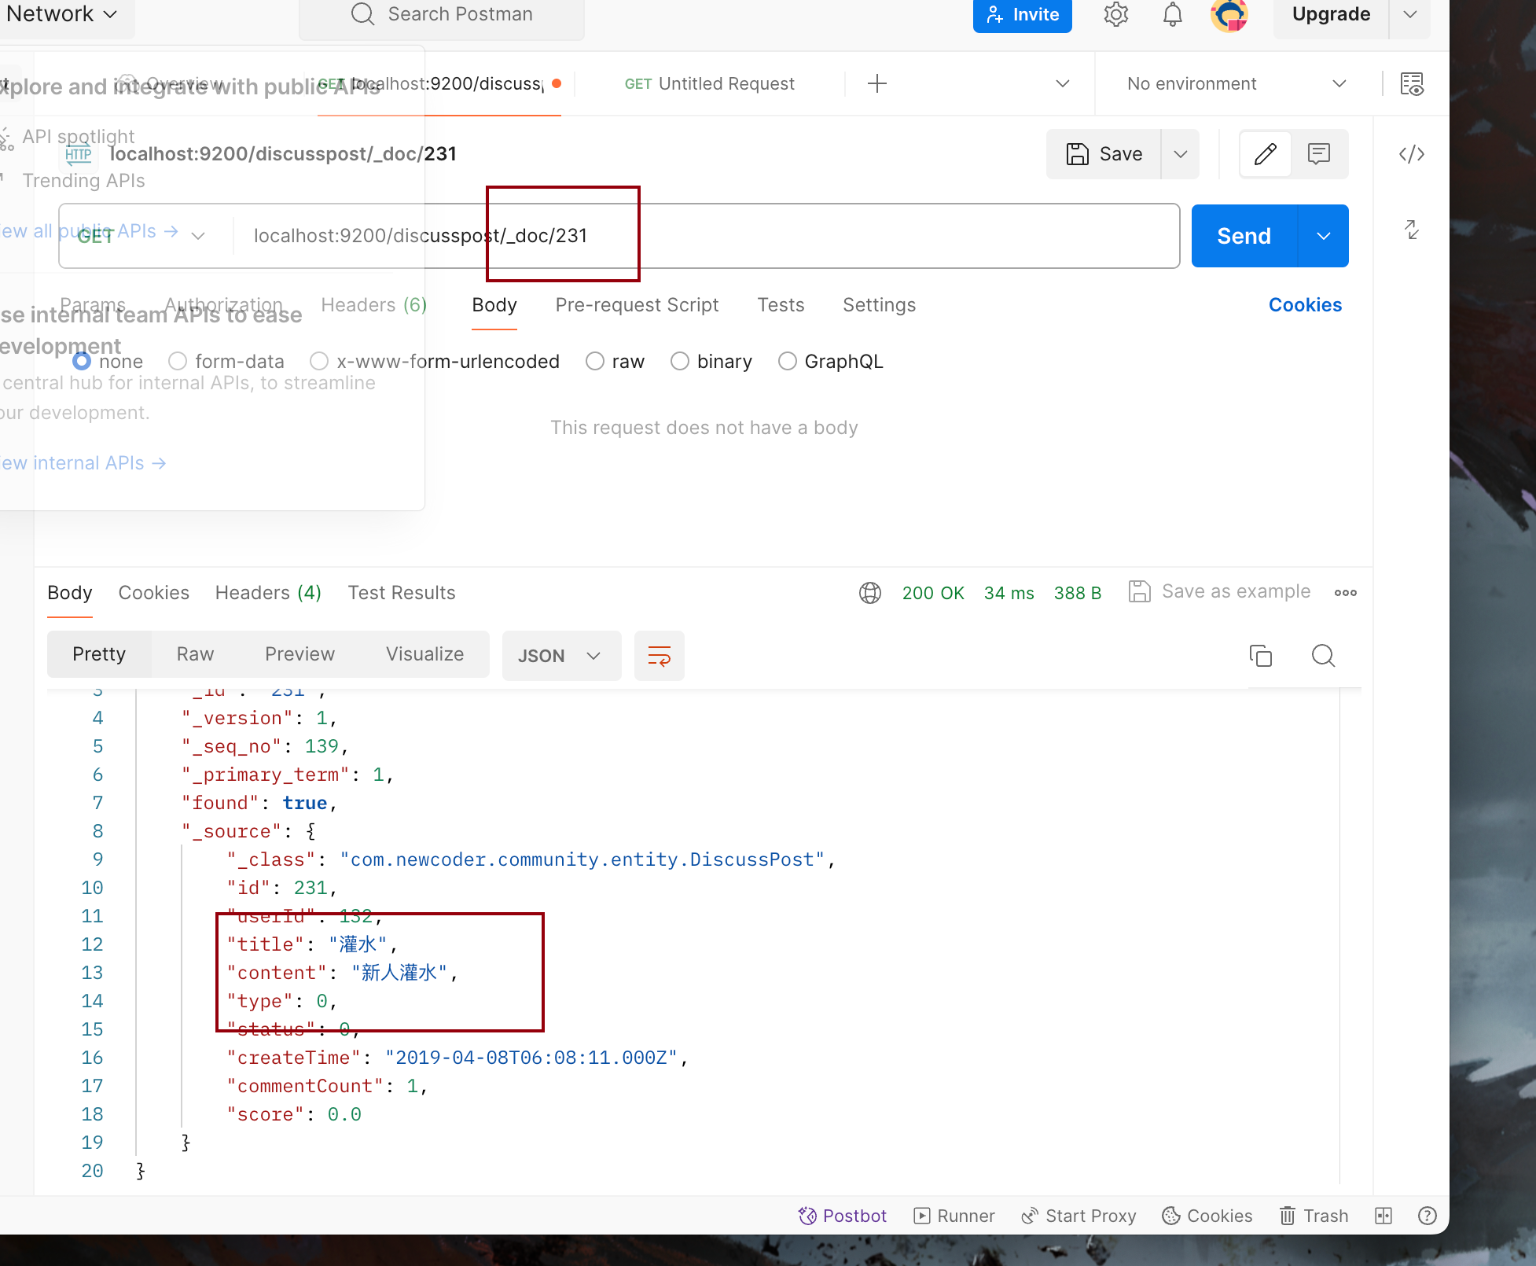
Task: Open the notifications bell
Action: pyautogui.click(x=1172, y=14)
